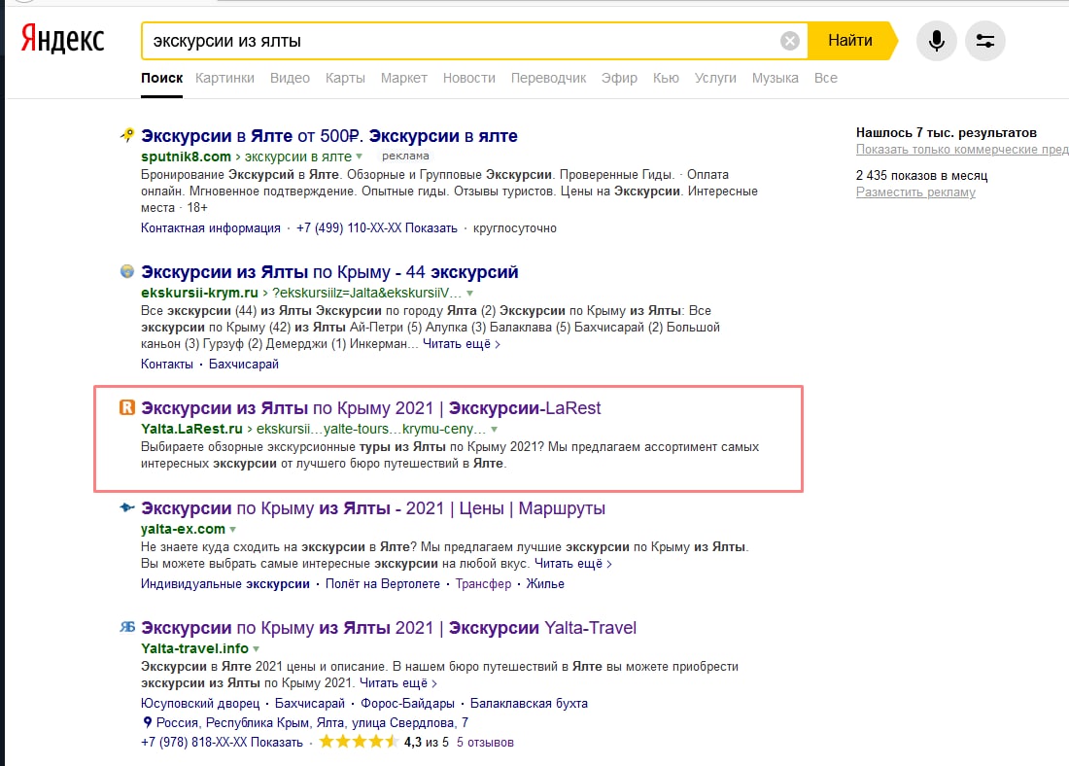The height and width of the screenshot is (766, 1069).
Task: Open the 'Экскурсии Yalta-Travel' result title
Action: pyautogui.click(x=389, y=628)
